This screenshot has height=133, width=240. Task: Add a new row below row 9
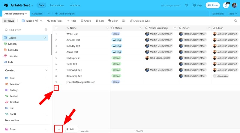point(56,88)
